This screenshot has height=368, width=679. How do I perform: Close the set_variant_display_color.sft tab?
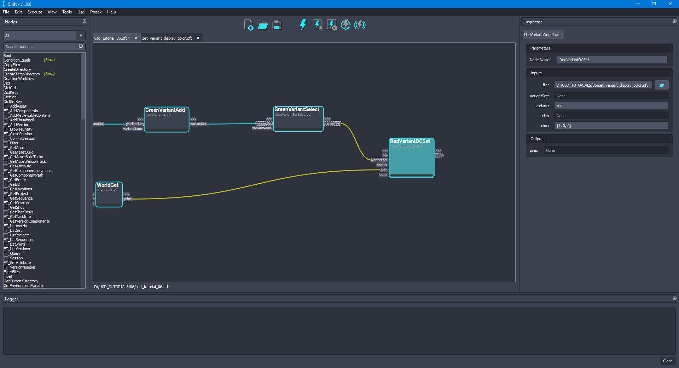[x=198, y=38]
